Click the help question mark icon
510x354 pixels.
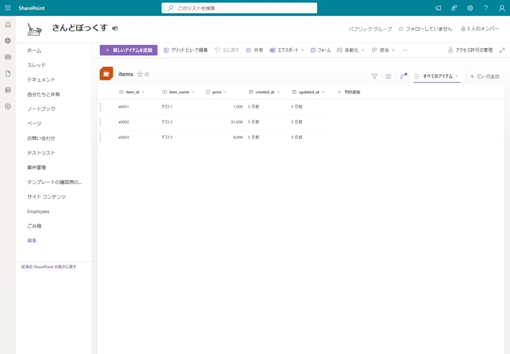click(x=486, y=8)
